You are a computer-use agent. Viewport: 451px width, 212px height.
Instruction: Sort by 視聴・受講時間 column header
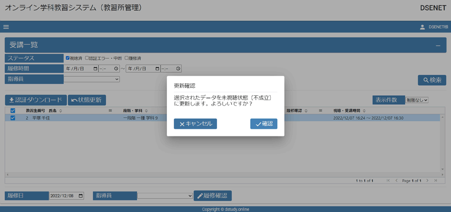coord(349,110)
